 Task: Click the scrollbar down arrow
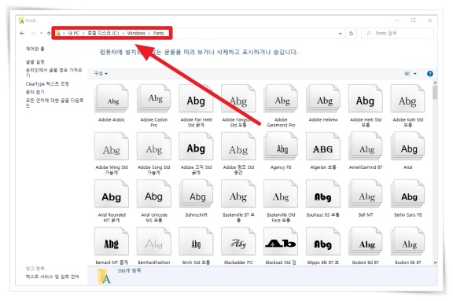click(435, 262)
